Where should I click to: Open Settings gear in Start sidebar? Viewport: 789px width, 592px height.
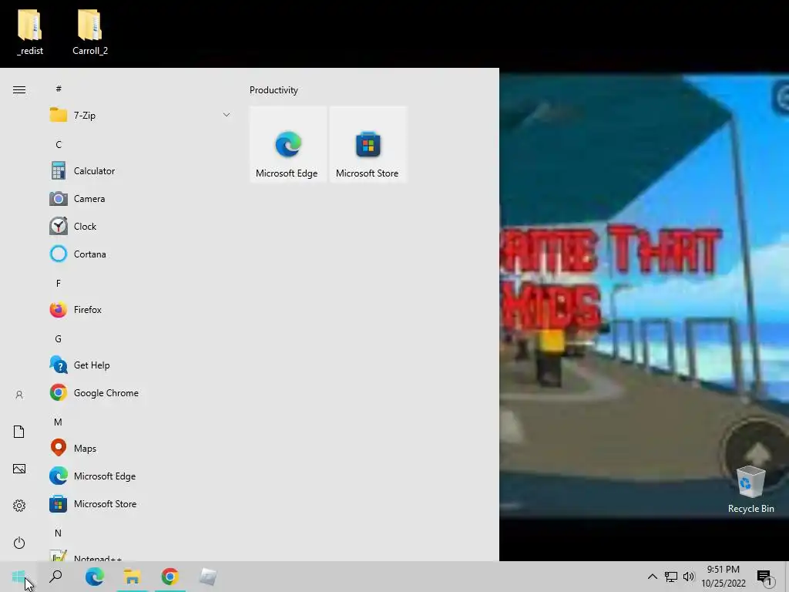[x=19, y=506]
